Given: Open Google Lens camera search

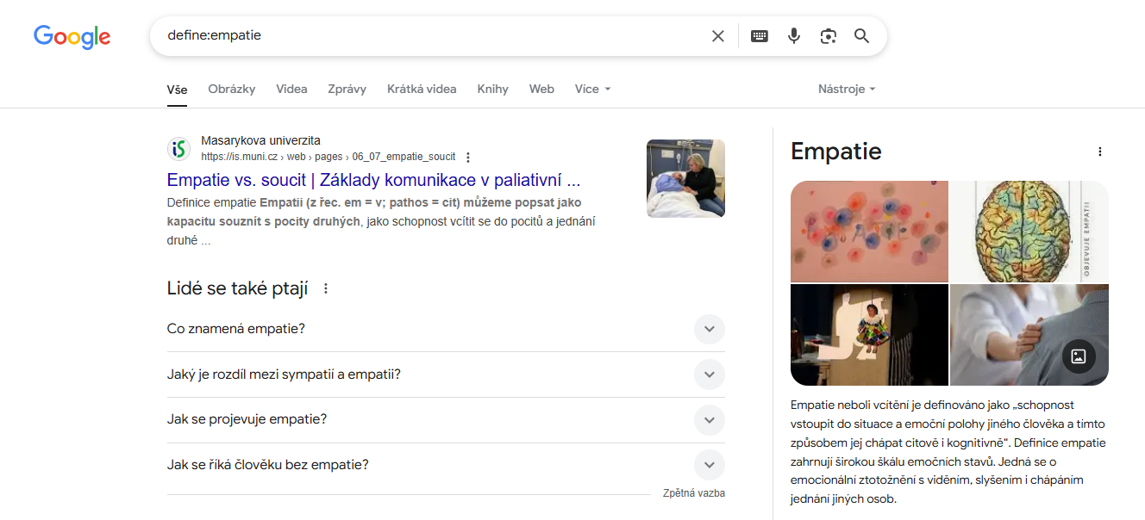Looking at the screenshot, I should 828,35.
